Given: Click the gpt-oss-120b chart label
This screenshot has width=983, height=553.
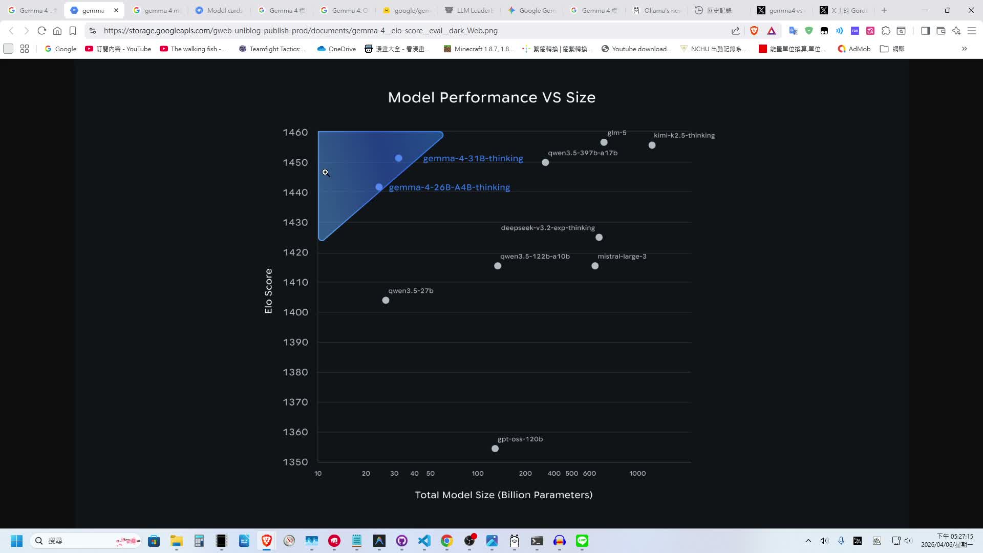Looking at the screenshot, I should click(x=520, y=439).
